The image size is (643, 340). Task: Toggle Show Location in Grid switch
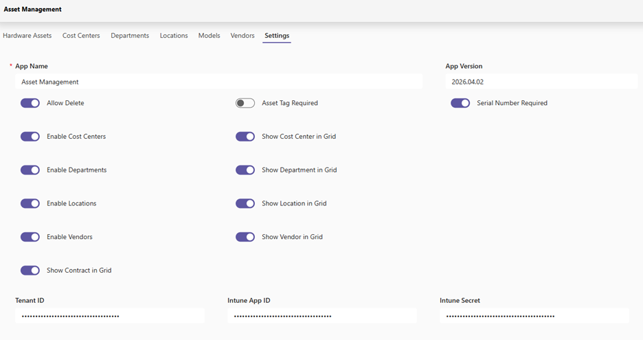(x=245, y=203)
